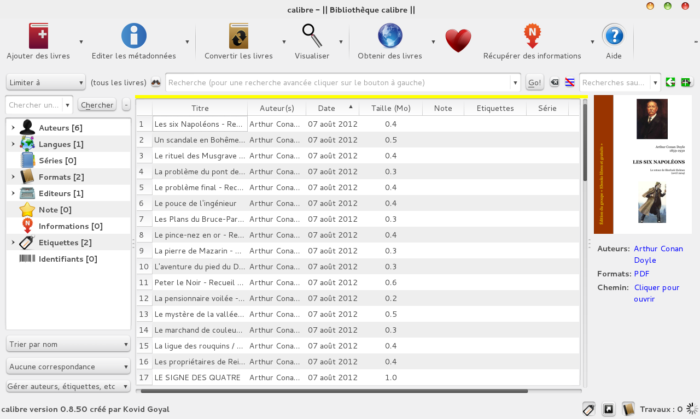Image resolution: width=700 pixels, height=419 pixels.
Task: Sort by the Auteur(s) column header
Action: click(277, 108)
